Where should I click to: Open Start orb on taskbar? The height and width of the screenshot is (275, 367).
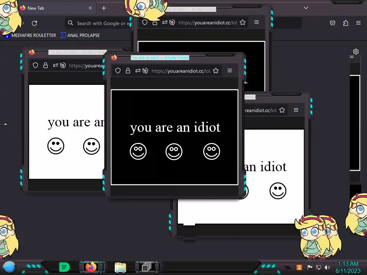9,267
